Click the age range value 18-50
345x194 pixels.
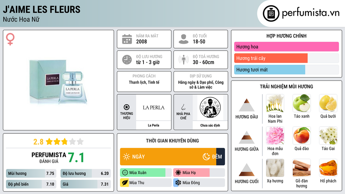199,41
